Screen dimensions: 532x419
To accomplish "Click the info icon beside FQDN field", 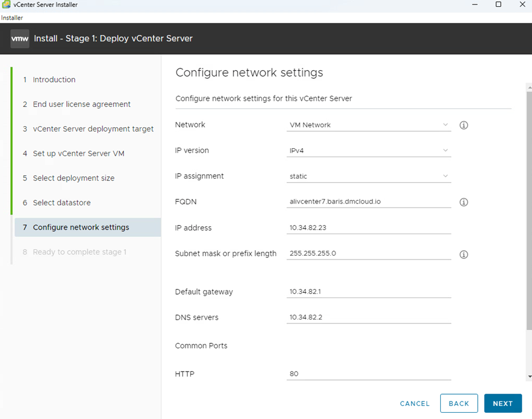I will (464, 202).
